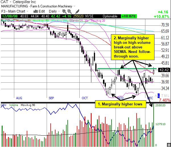Click the +4.16 change in data bar
Image resolution: width=171 pixels, height=147 pixels.
[x=67, y=16]
